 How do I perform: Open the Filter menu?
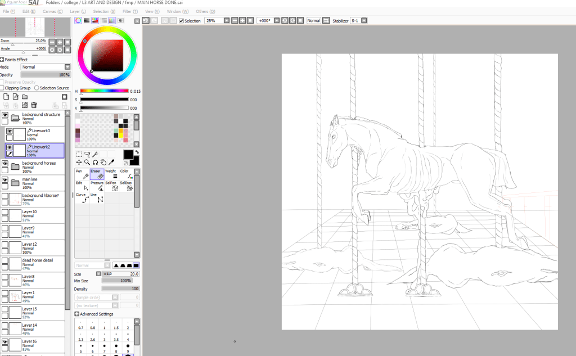coord(129,11)
